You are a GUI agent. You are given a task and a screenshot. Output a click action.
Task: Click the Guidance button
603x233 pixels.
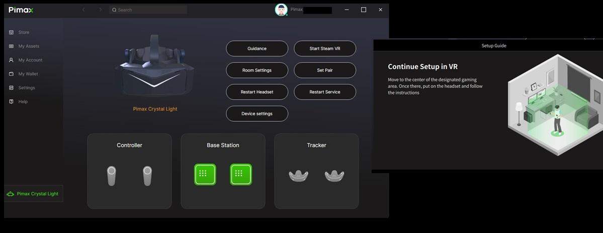pos(257,48)
